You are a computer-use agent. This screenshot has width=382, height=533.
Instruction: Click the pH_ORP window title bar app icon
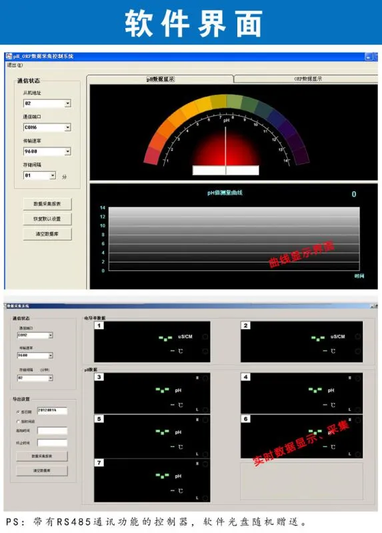pyautogui.click(x=9, y=56)
